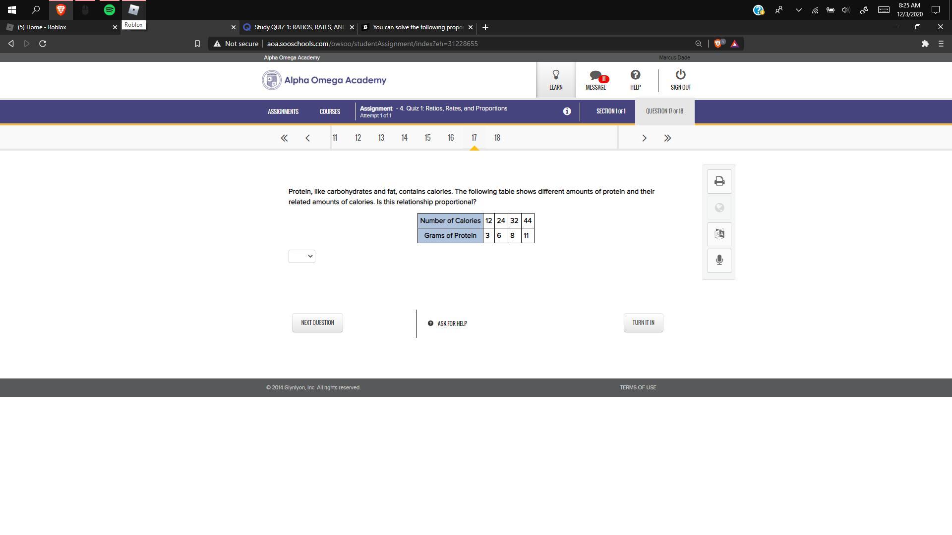
Task: Open Spotify from the taskbar
Action: pos(110,9)
